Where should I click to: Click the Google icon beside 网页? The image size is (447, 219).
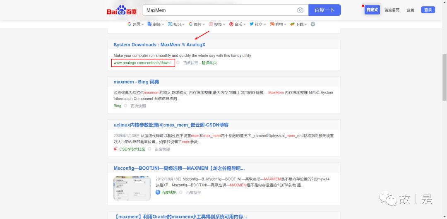click(x=130, y=24)
